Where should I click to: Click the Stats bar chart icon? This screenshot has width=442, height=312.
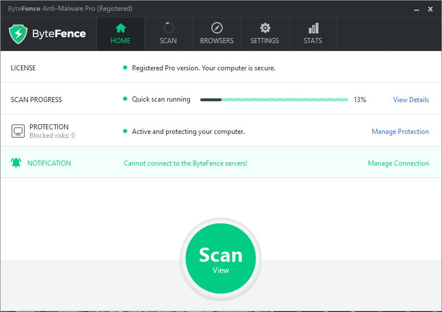(x=313, y=28)
